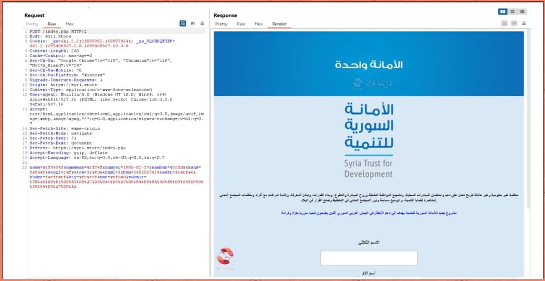The image size is (545, 281).
Task: Open the Hex tab in the Response panel
Action: coord(258,24)
